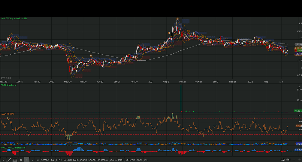Switch to the E (weekly) timeframe
The image size is (302, 162).
(x=32, y=160)
